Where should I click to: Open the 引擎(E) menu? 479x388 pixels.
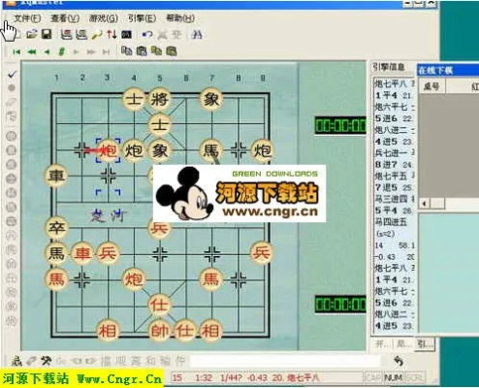pyautogui.click(x=142, y=18)
